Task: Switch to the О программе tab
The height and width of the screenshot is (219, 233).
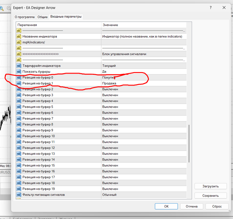Action: pos(25,17)
